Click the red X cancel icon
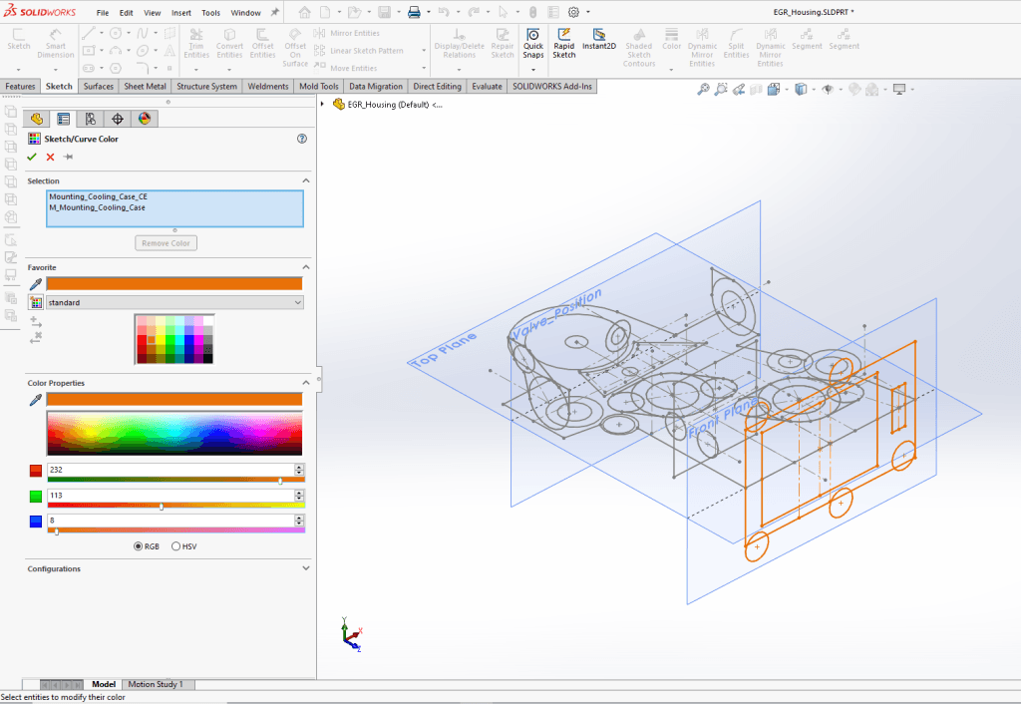 (50, 157)
